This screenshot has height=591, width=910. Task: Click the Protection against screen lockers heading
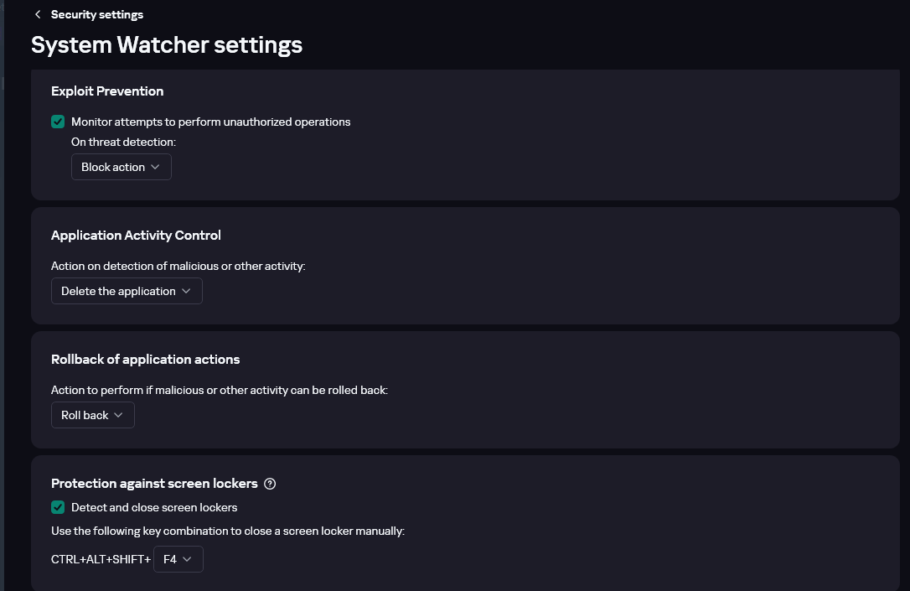154,484
